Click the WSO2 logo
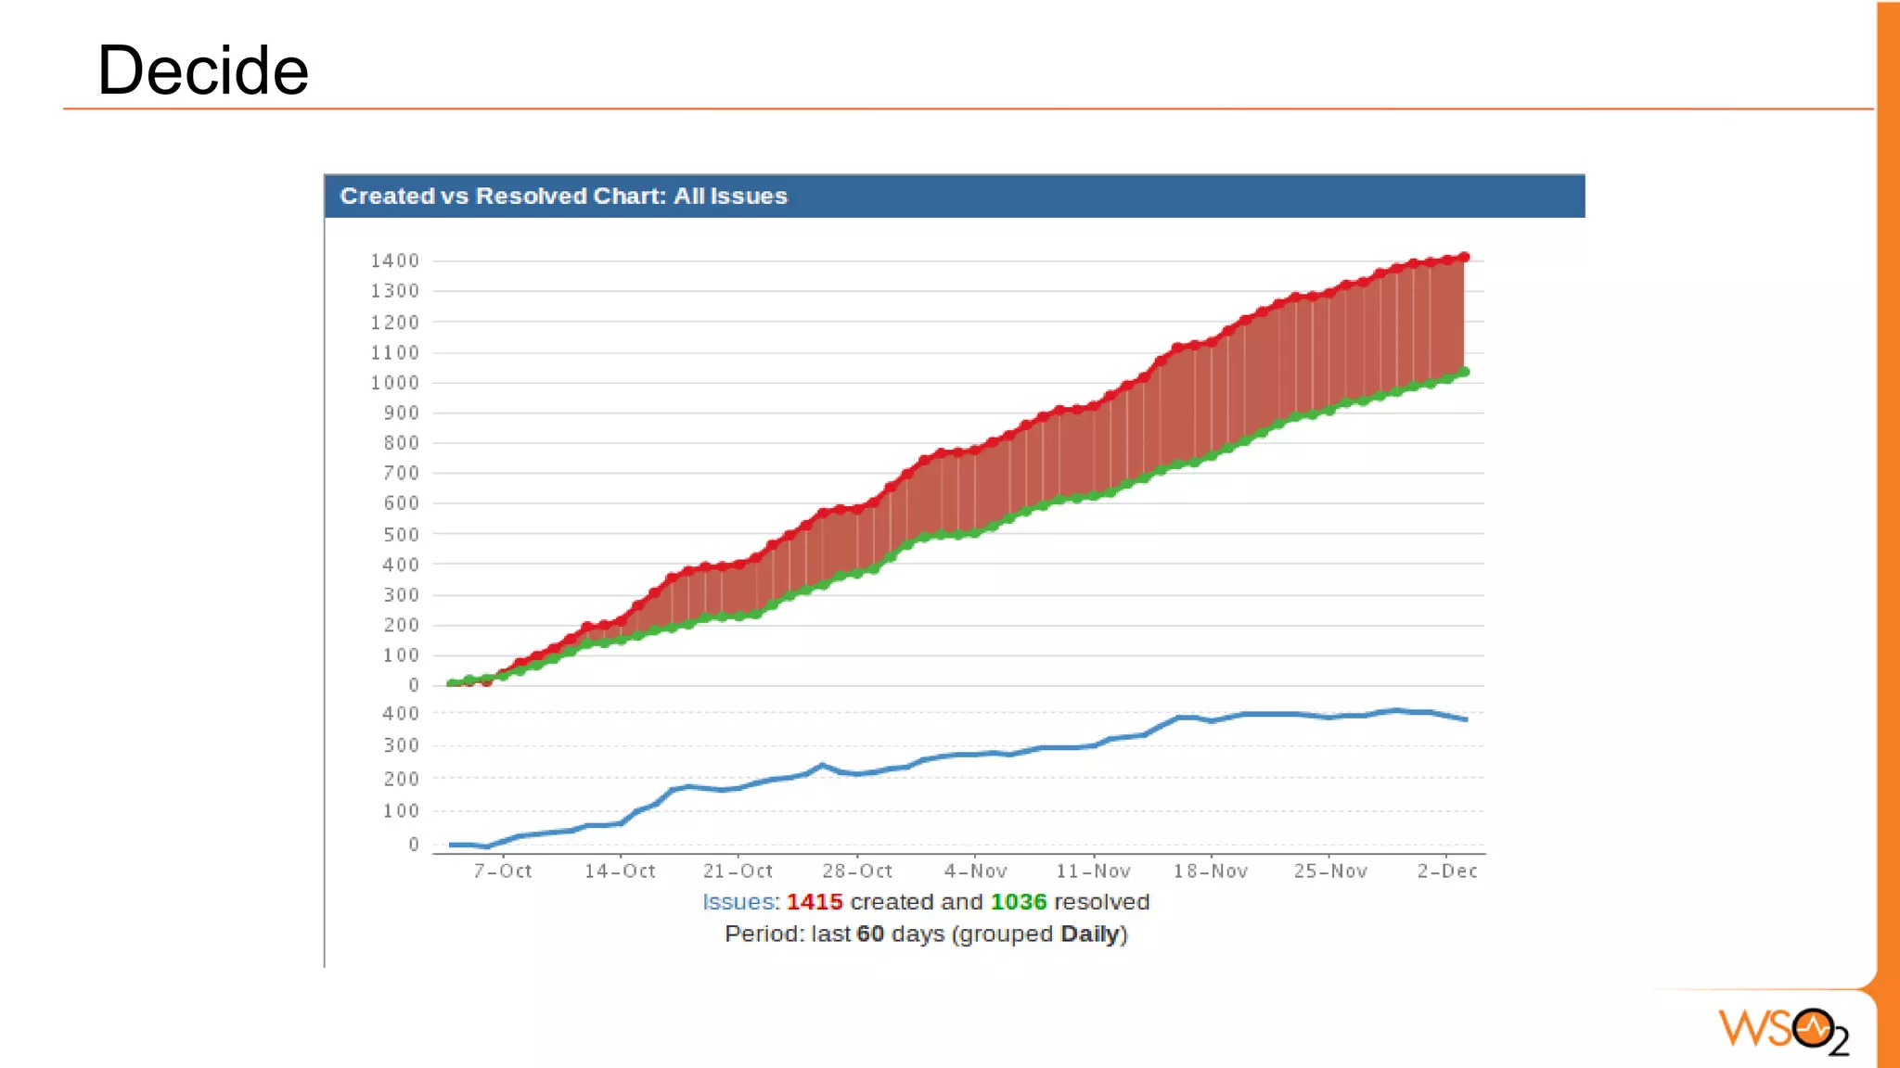The width and height of the screenshot is (1900, 1068). 1782,1030
